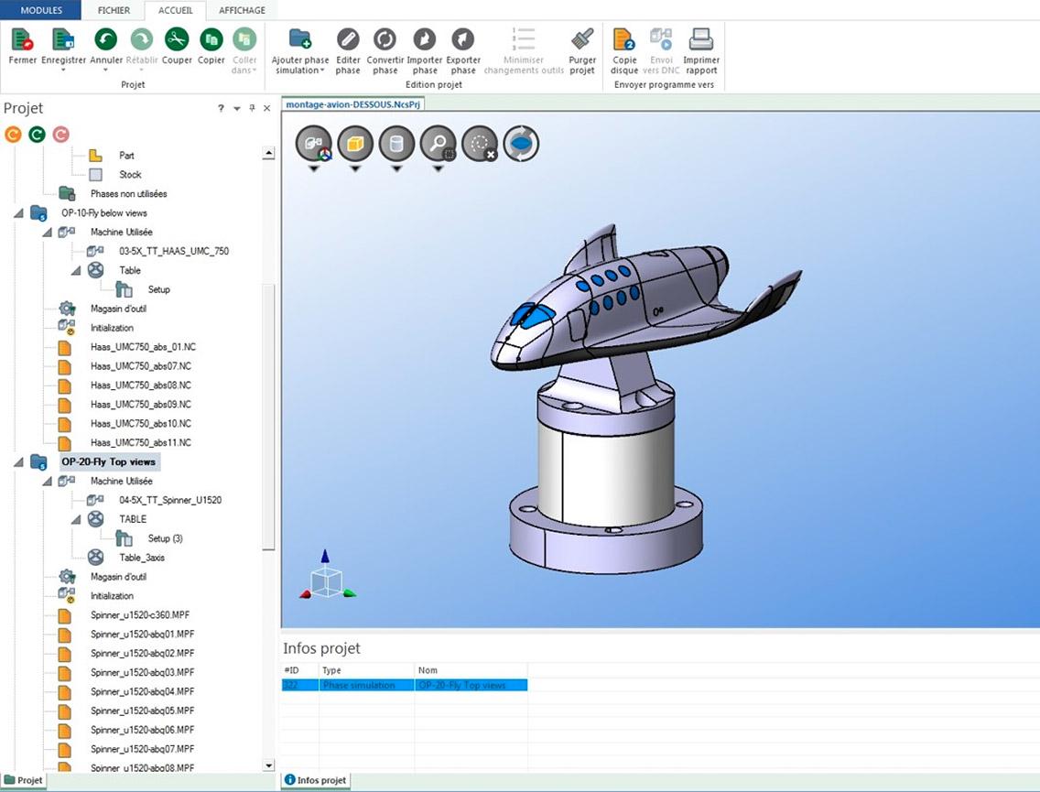Switch to the AFFICHAGE ribbon tab
The image size is (1040, 792).
(x=242, y=10)
